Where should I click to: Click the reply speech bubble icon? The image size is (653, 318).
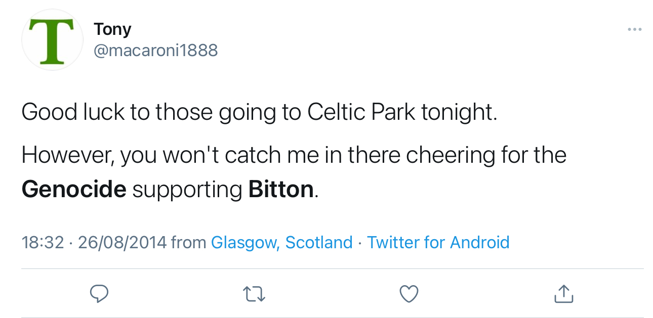99,293
